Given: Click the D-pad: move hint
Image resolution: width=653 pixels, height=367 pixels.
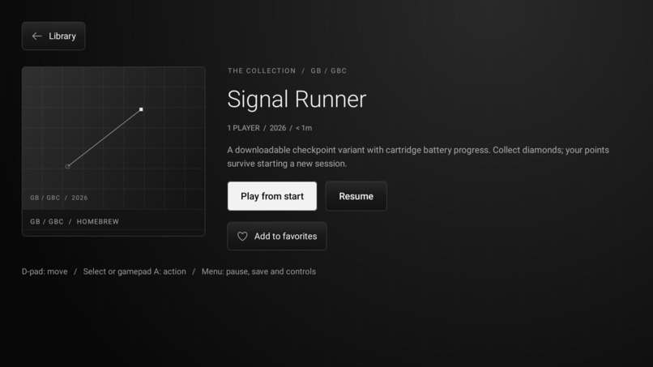Looking at the screenshot, I should [45, 271].
